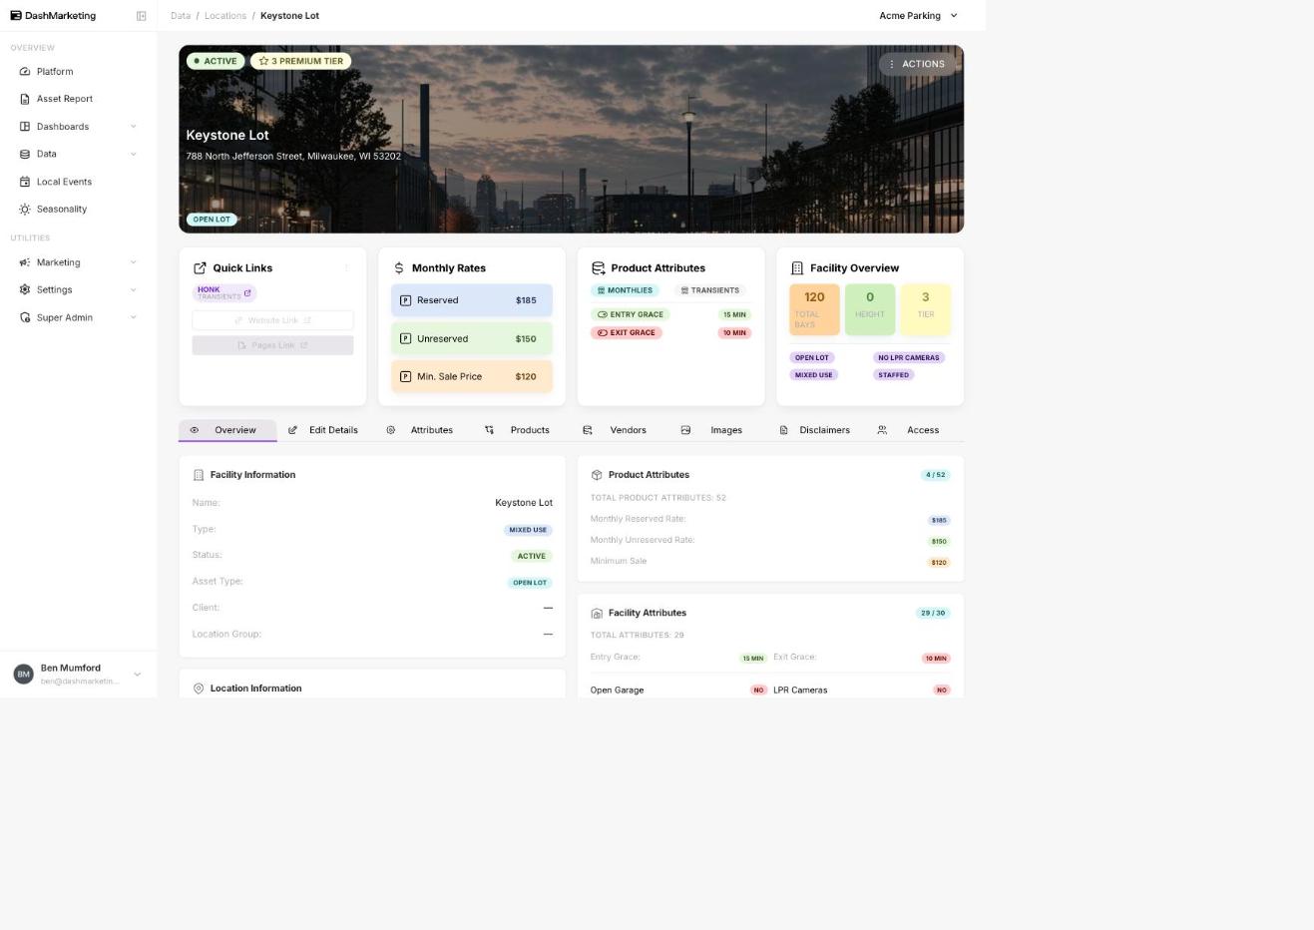The width and height of the screenshot is (1314, 930).
Task: Click the 0 Height tile
Action: click(870, 309)
